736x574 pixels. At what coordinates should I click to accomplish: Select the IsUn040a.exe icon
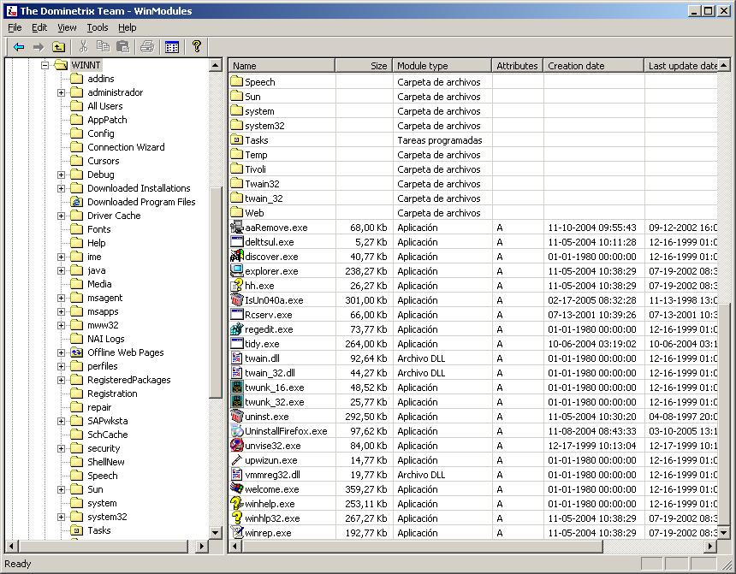pos(236,300)
